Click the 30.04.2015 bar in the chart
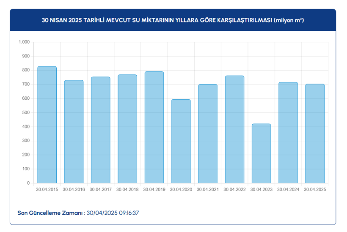 (x=47, y=125)
